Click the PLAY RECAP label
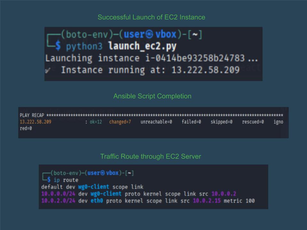The height and width of the screenshot is (230, 307). click(x=32, y=115)
